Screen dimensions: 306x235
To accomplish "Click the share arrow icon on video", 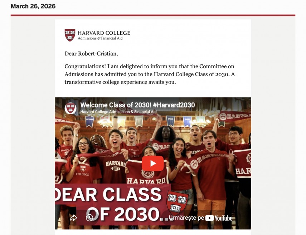I will tap(74, 217).
